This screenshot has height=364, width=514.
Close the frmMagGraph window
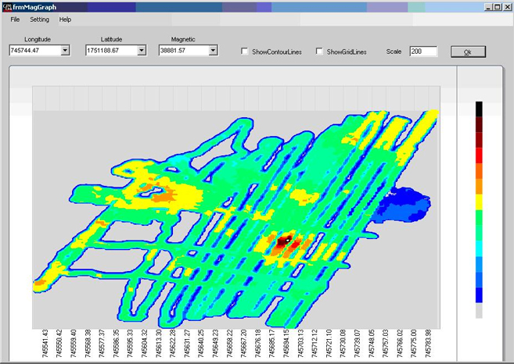(x=507, y=6)
